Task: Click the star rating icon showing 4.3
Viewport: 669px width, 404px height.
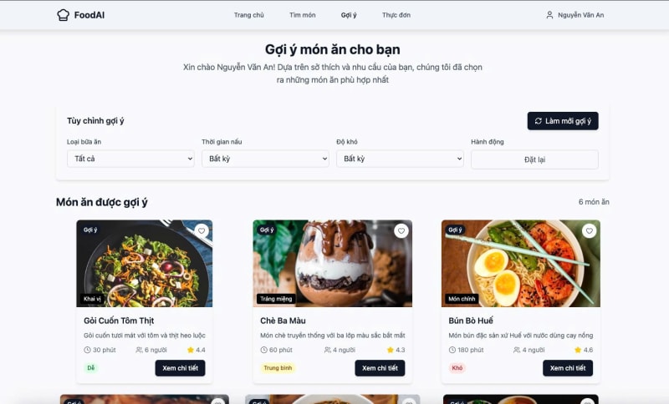Action: tap(390, 350)
